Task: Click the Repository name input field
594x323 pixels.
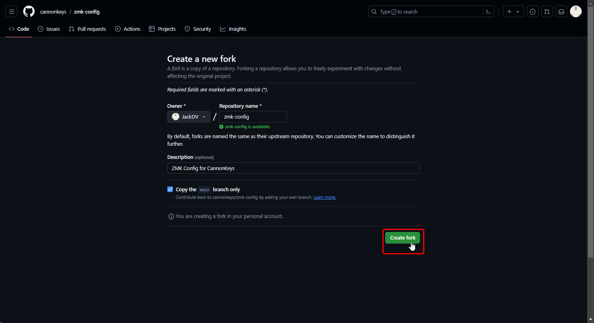Action: pos(253,117)
